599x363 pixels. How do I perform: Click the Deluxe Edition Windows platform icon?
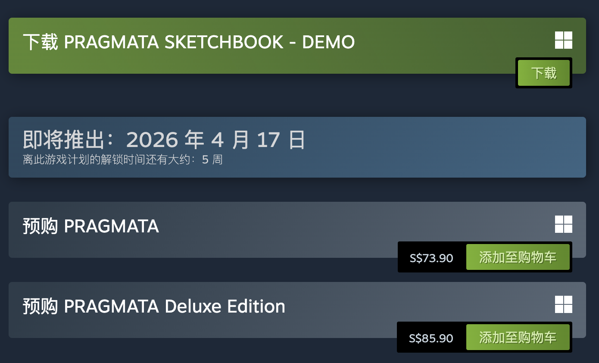(563, 304)
